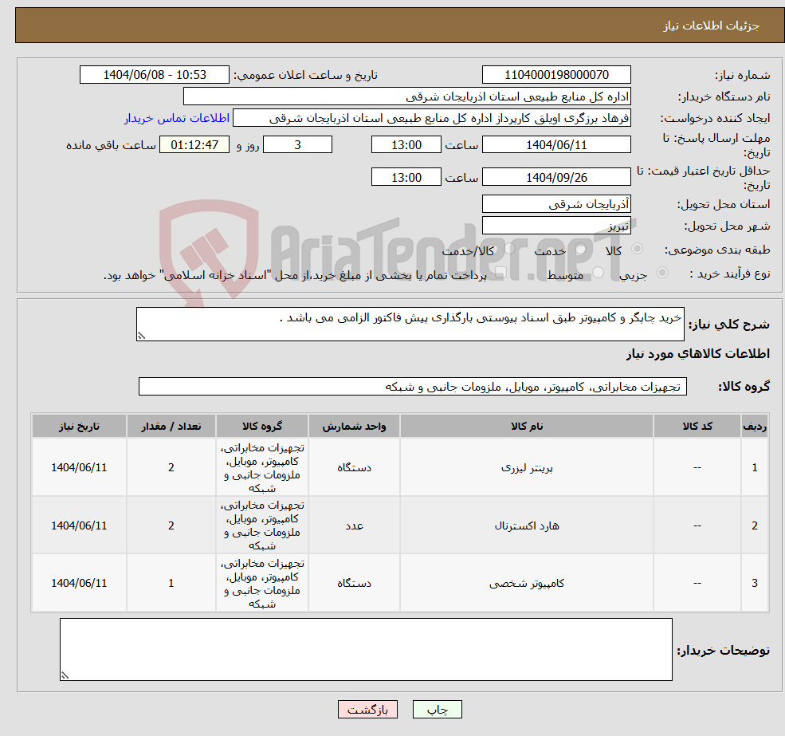Click the need number field 1104000198000070
The height and width of the screenshot is (736, 785).
coord(556,75)
